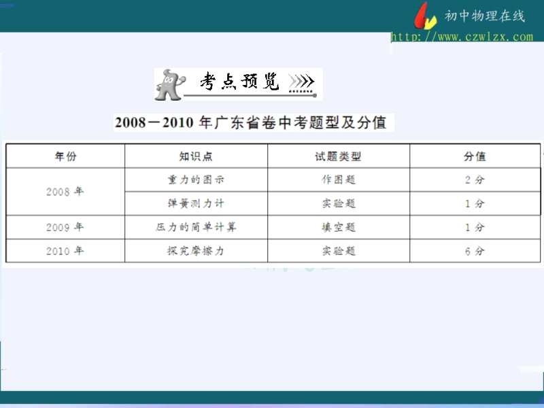Screen dimensions: 544x408
Task: Select the 2010 年 row cell
Action: (65, 251)
